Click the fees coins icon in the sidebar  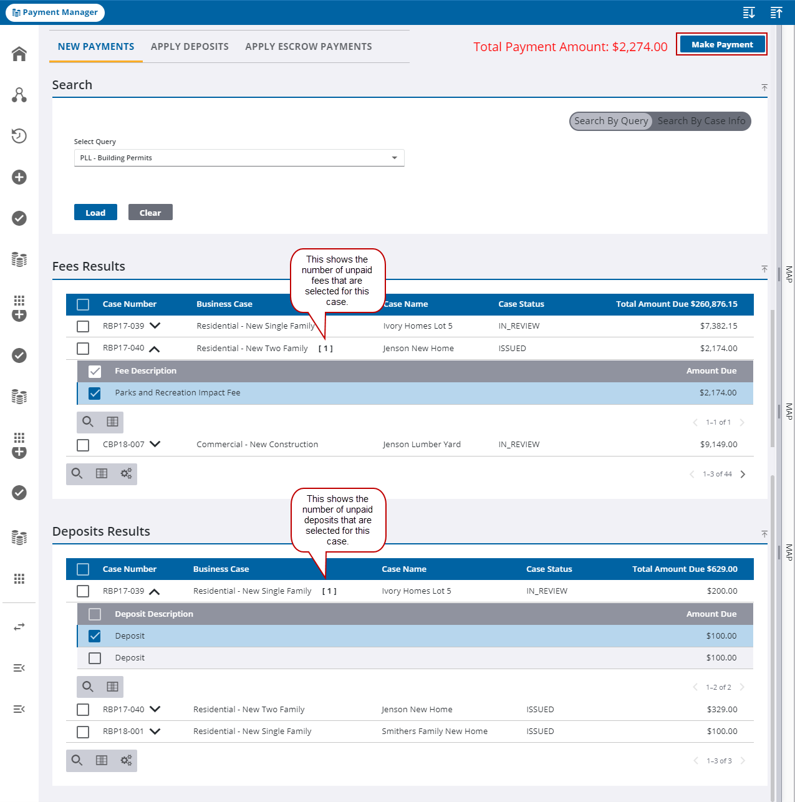19,259
